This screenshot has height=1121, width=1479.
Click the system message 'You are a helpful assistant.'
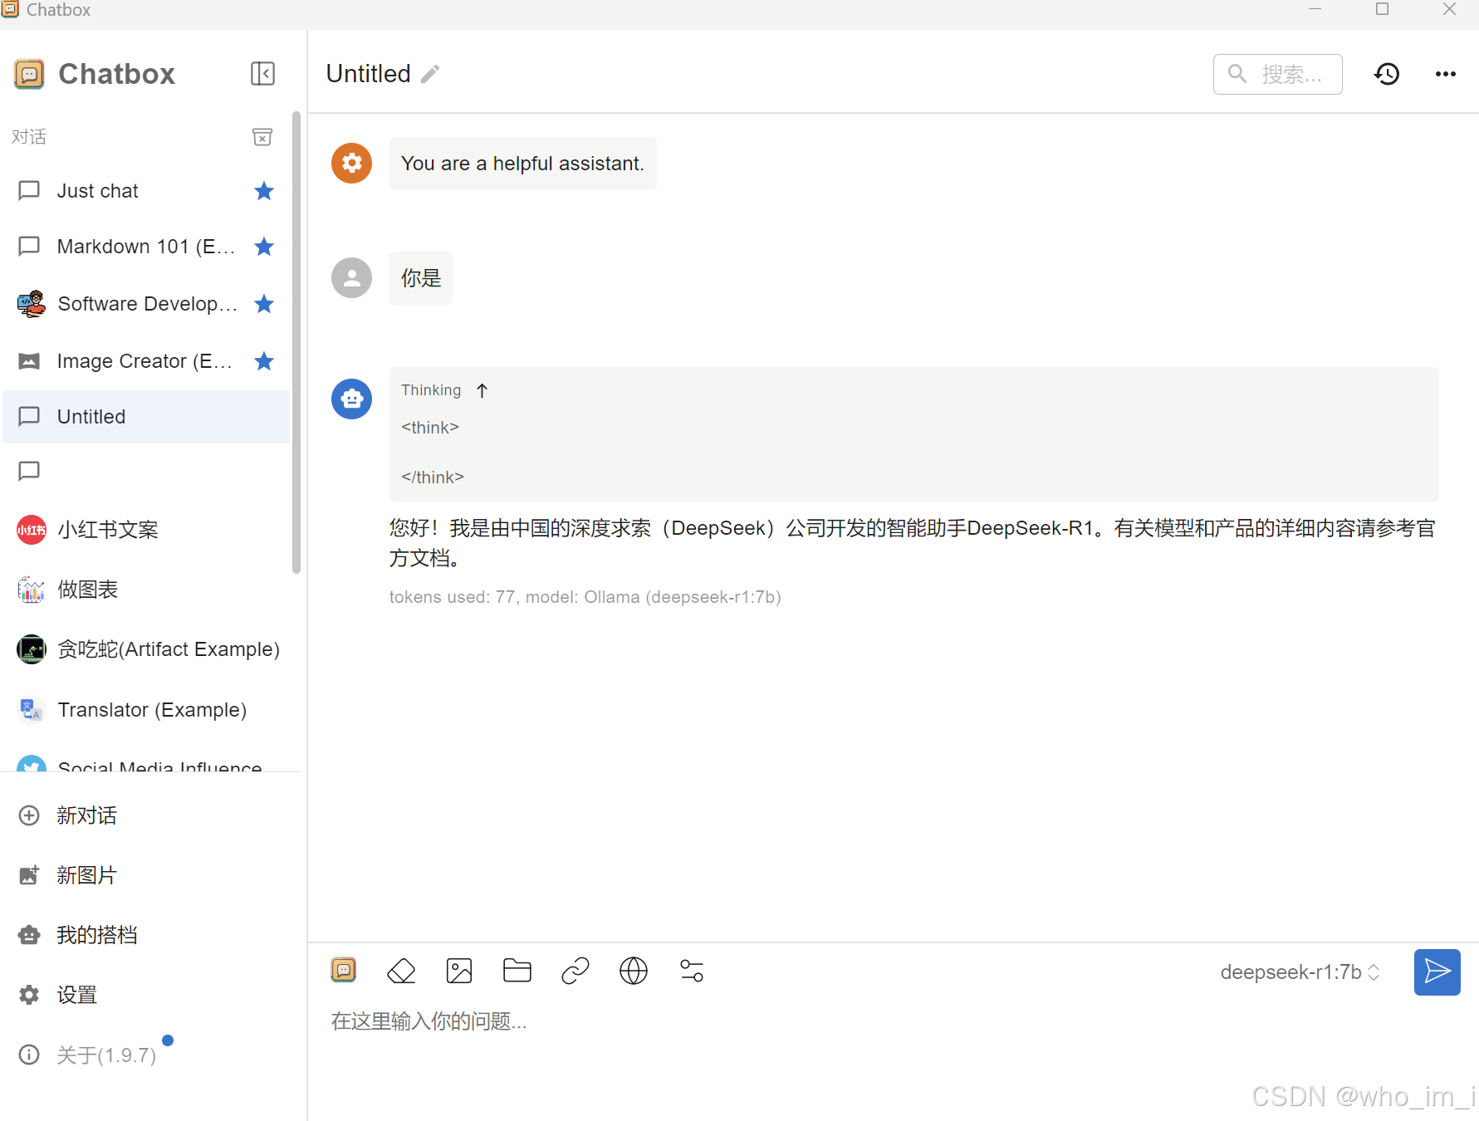pyautogui.click(x=522, y=164)
